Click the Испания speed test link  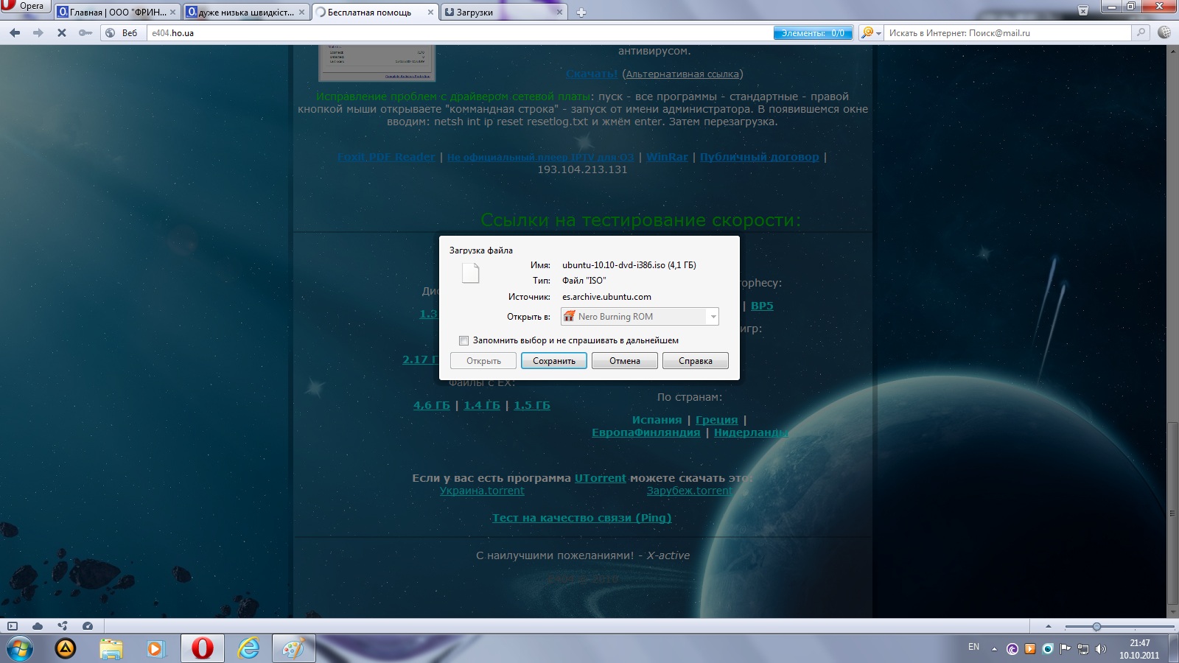pyautogui.click(x=657, y=420)
